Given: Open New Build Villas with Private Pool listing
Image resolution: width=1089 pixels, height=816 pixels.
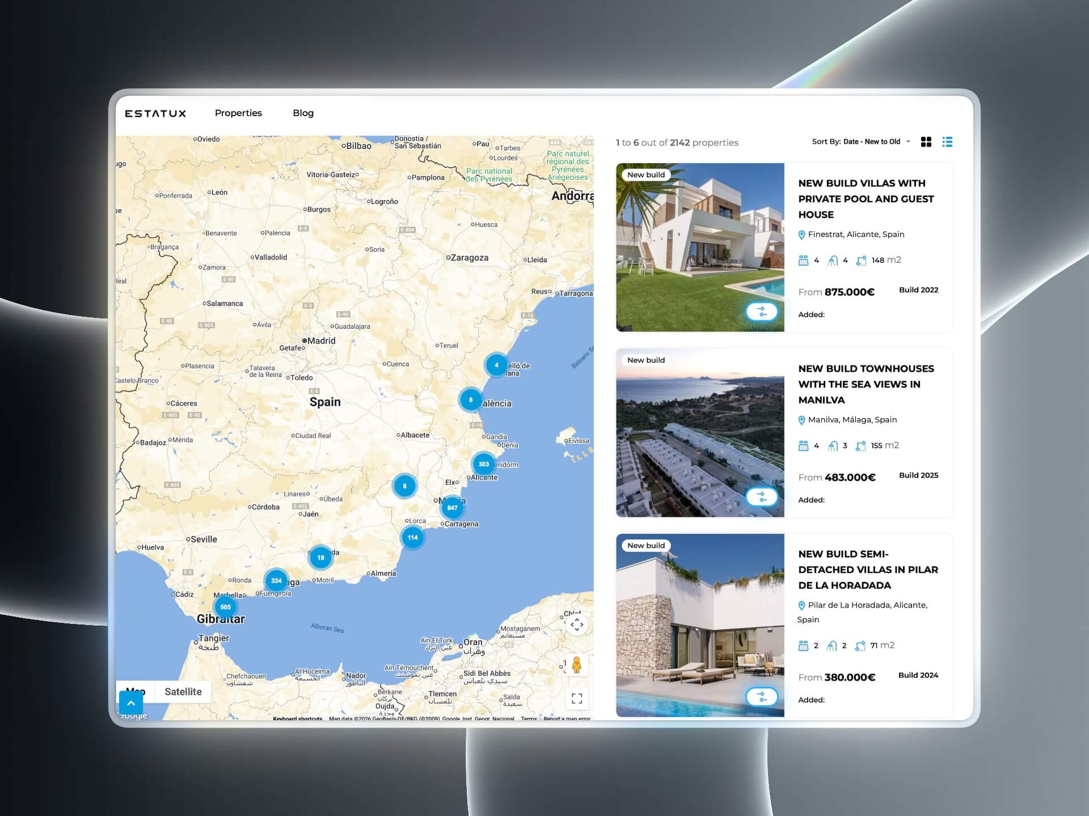Looking at the screenshot, I should coord(866,199).
